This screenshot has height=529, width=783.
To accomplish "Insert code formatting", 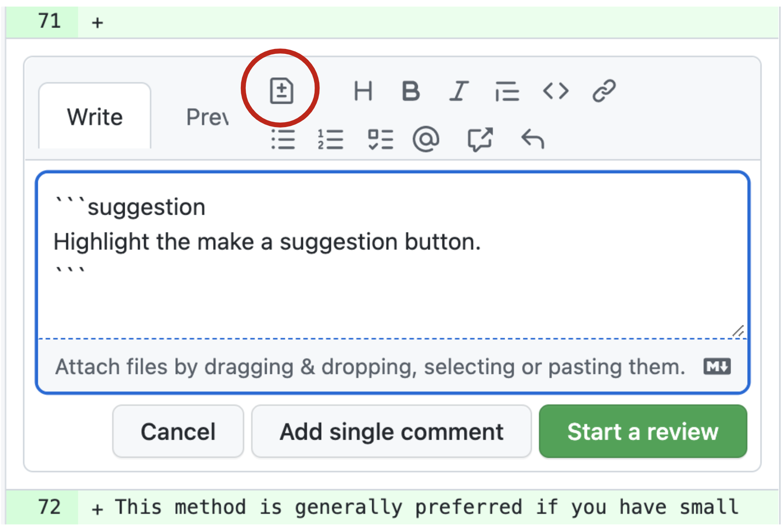I will (556, 91).
